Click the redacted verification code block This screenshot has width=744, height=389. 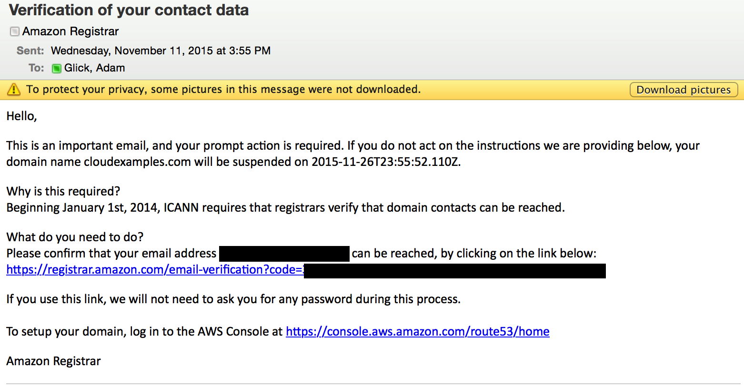pos(455,271)
